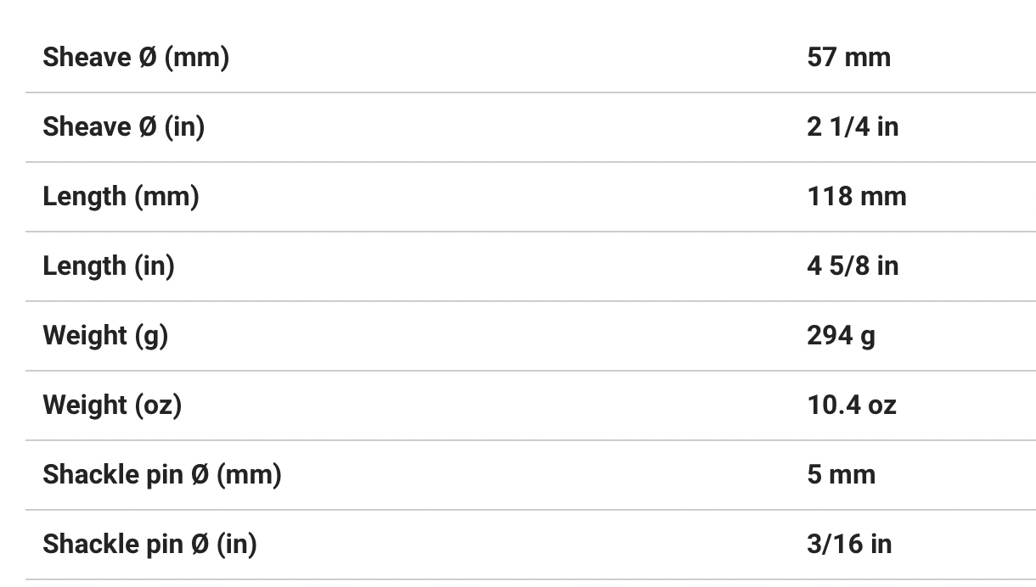Screen dimensions: 1036x587
Task: Click the word "Shackle" in the millimetre row
Action: pos(82,474)
